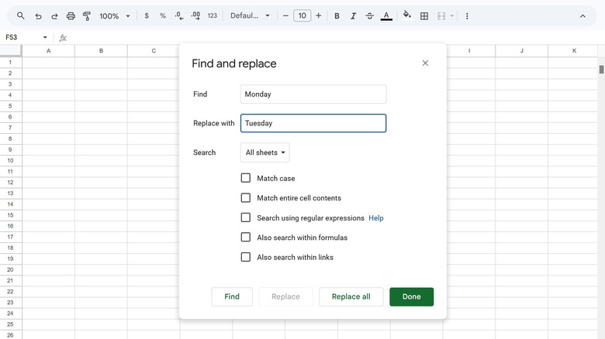
Task: Click the select-all corner box
Action: pyautogui.click(x=10, y=50)
